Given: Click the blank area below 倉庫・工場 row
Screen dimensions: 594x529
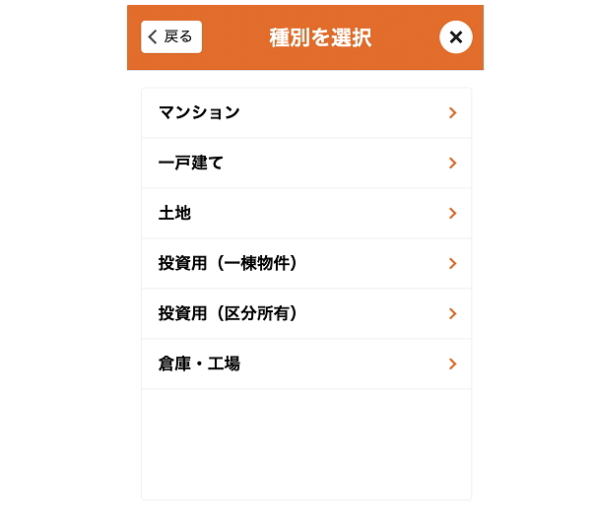Looking at the screenshot, I should (306, 444).
